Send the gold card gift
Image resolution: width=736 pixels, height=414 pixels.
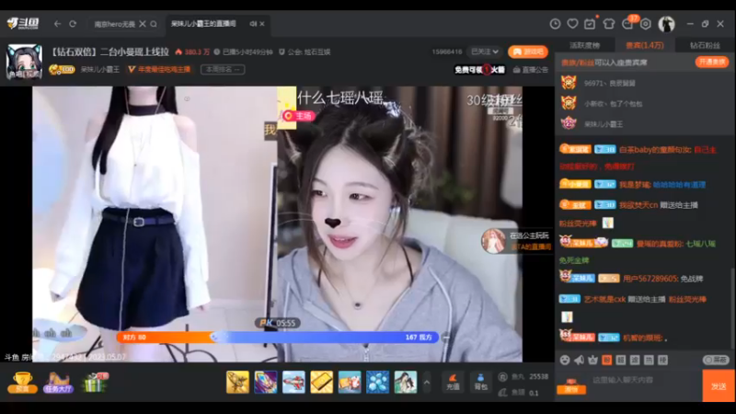(321, 382)
